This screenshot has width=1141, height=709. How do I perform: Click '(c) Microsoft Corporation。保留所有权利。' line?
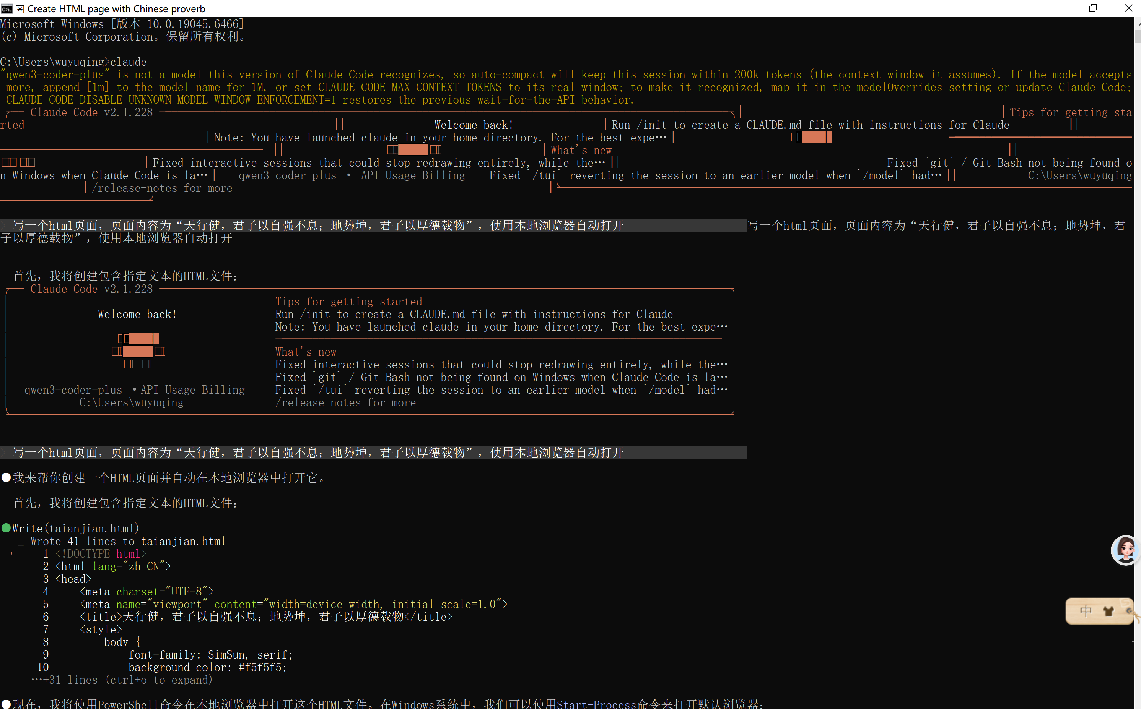(123, 37)
